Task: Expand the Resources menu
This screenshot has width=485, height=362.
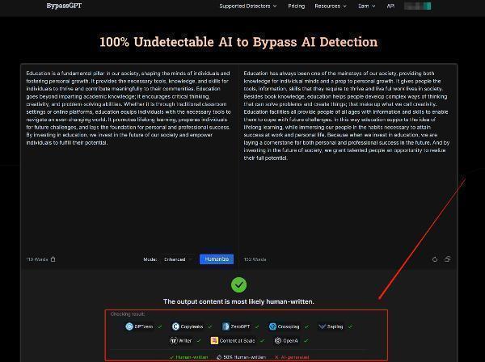Action: 331,6
